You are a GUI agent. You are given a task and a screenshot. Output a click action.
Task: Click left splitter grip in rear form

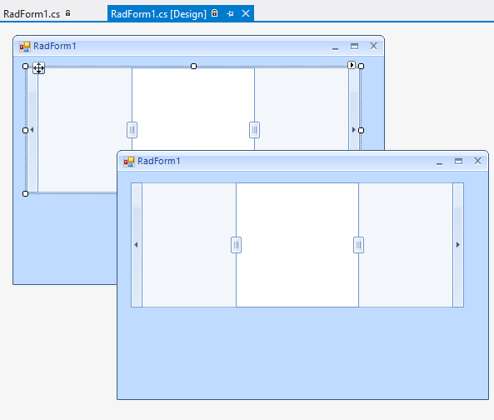[x=132, y=130]
